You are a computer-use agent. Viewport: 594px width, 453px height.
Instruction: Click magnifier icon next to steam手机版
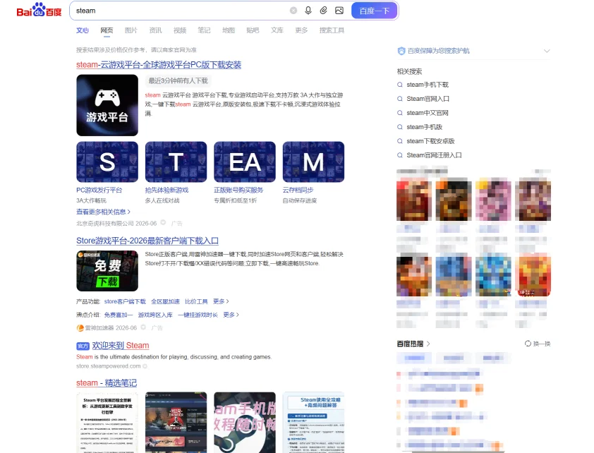click(x=400, y=127)
